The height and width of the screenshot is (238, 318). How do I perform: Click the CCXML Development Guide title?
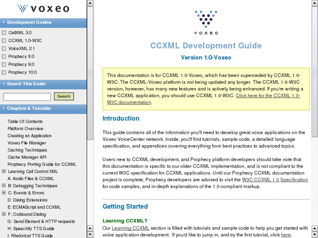tap(206, 45)
